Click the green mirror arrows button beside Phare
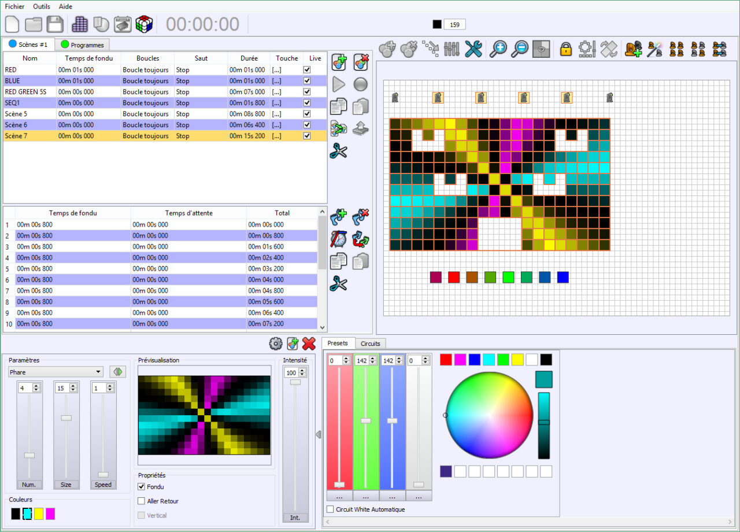The height and width of the screenshot is (532, 740). click(118, 372)
